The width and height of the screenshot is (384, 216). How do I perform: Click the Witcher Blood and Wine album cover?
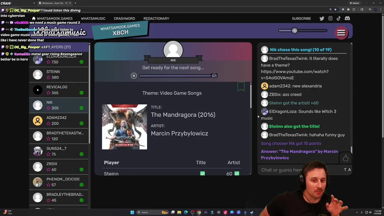[x=124, y=127]
